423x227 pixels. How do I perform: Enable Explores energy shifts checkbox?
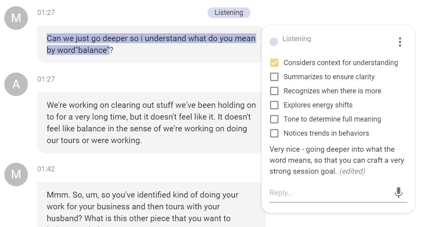[x=274, y=105]
